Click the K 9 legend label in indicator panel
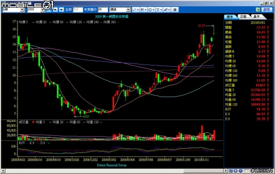Screen dimensions: 275x174 point(32,143)
